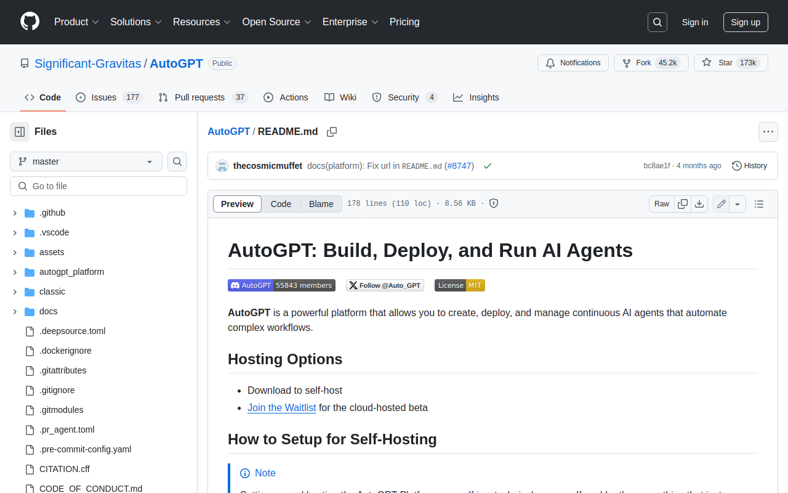Open .deepsource.toml file in tree
Image resolution: width=788 pixels, height=493 pixels.
click(73, 331)
